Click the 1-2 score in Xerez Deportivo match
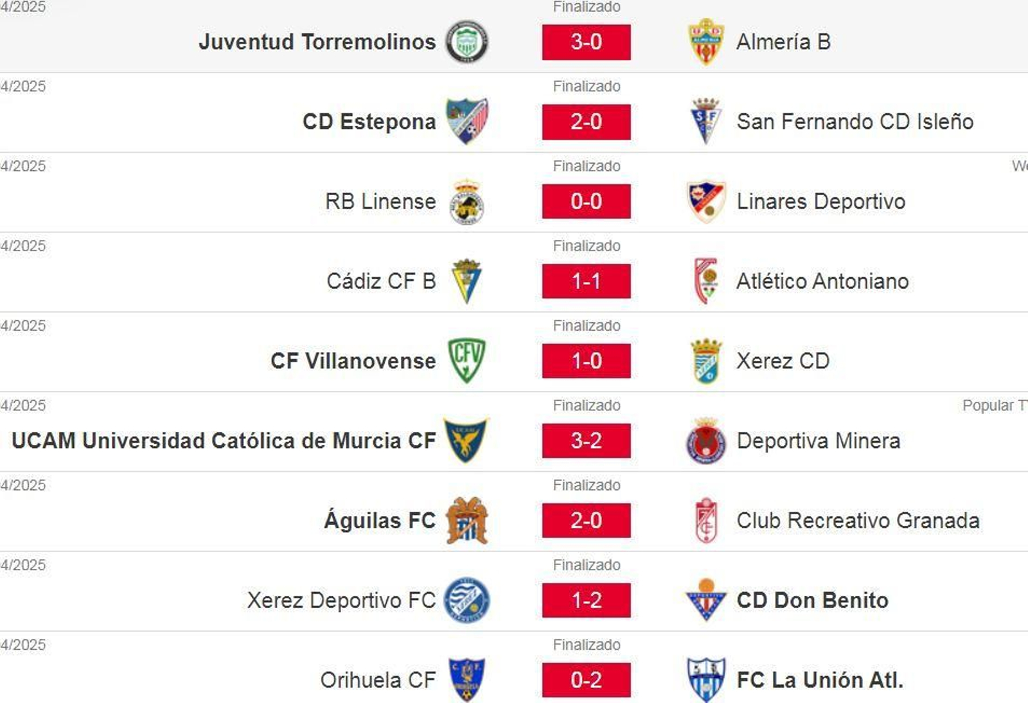Image resolution: width=1028 pixels, height=703 pixels. click(x=586, y=600)
